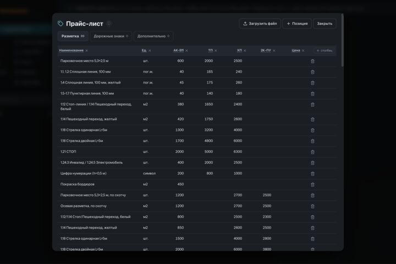Select the ТП value 165 cell
This screenshot has width=396, height=264.
[210, 71]
